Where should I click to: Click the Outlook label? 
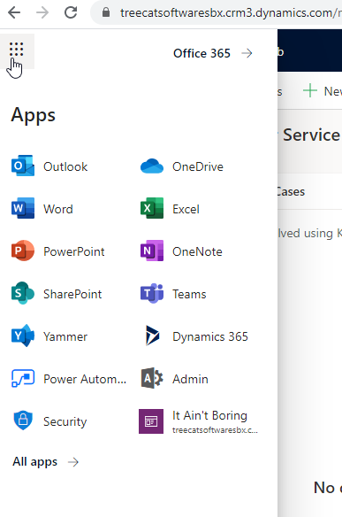coord(65,166)
